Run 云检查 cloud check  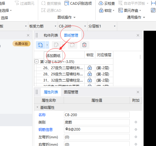click(x=107, y=4)
